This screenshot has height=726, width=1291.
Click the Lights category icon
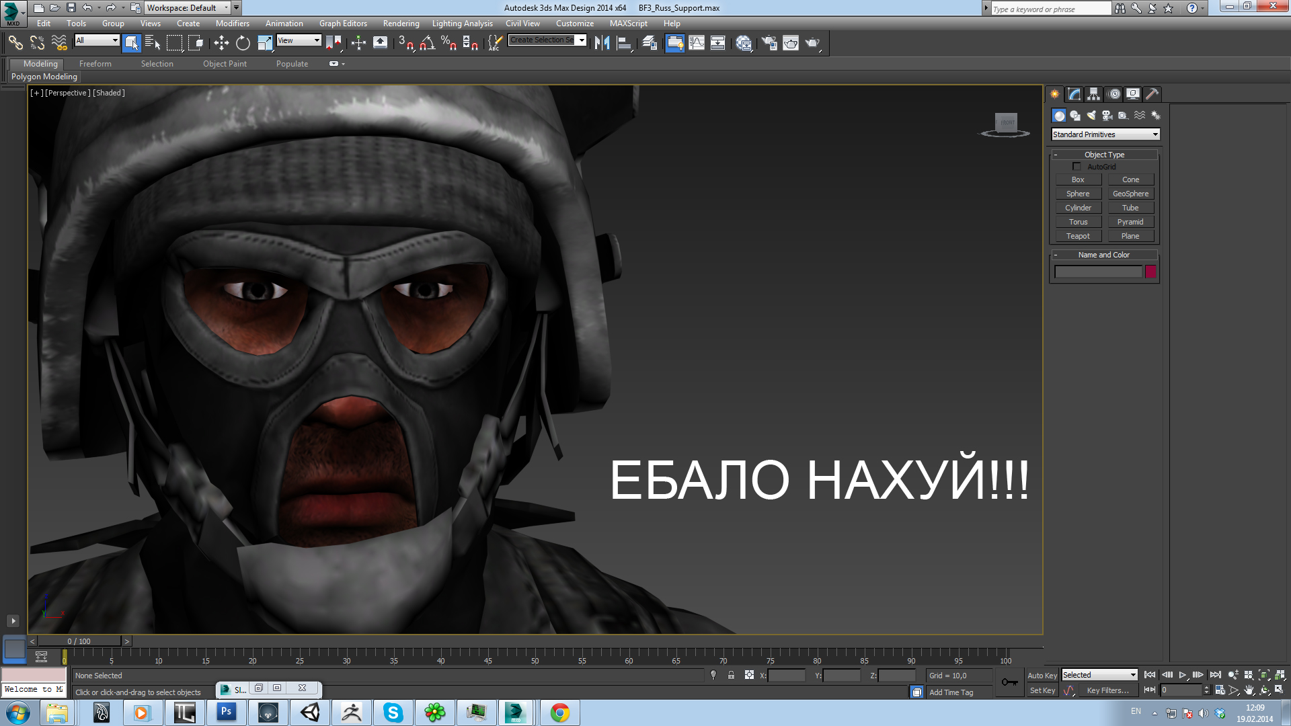point(1091,116)
